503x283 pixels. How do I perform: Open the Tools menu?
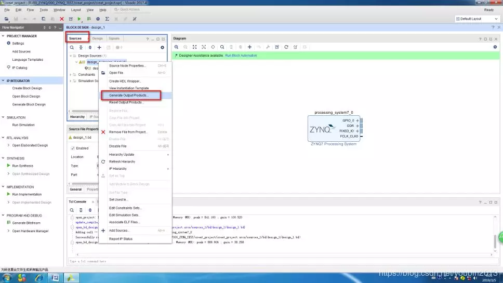(44, 10)
